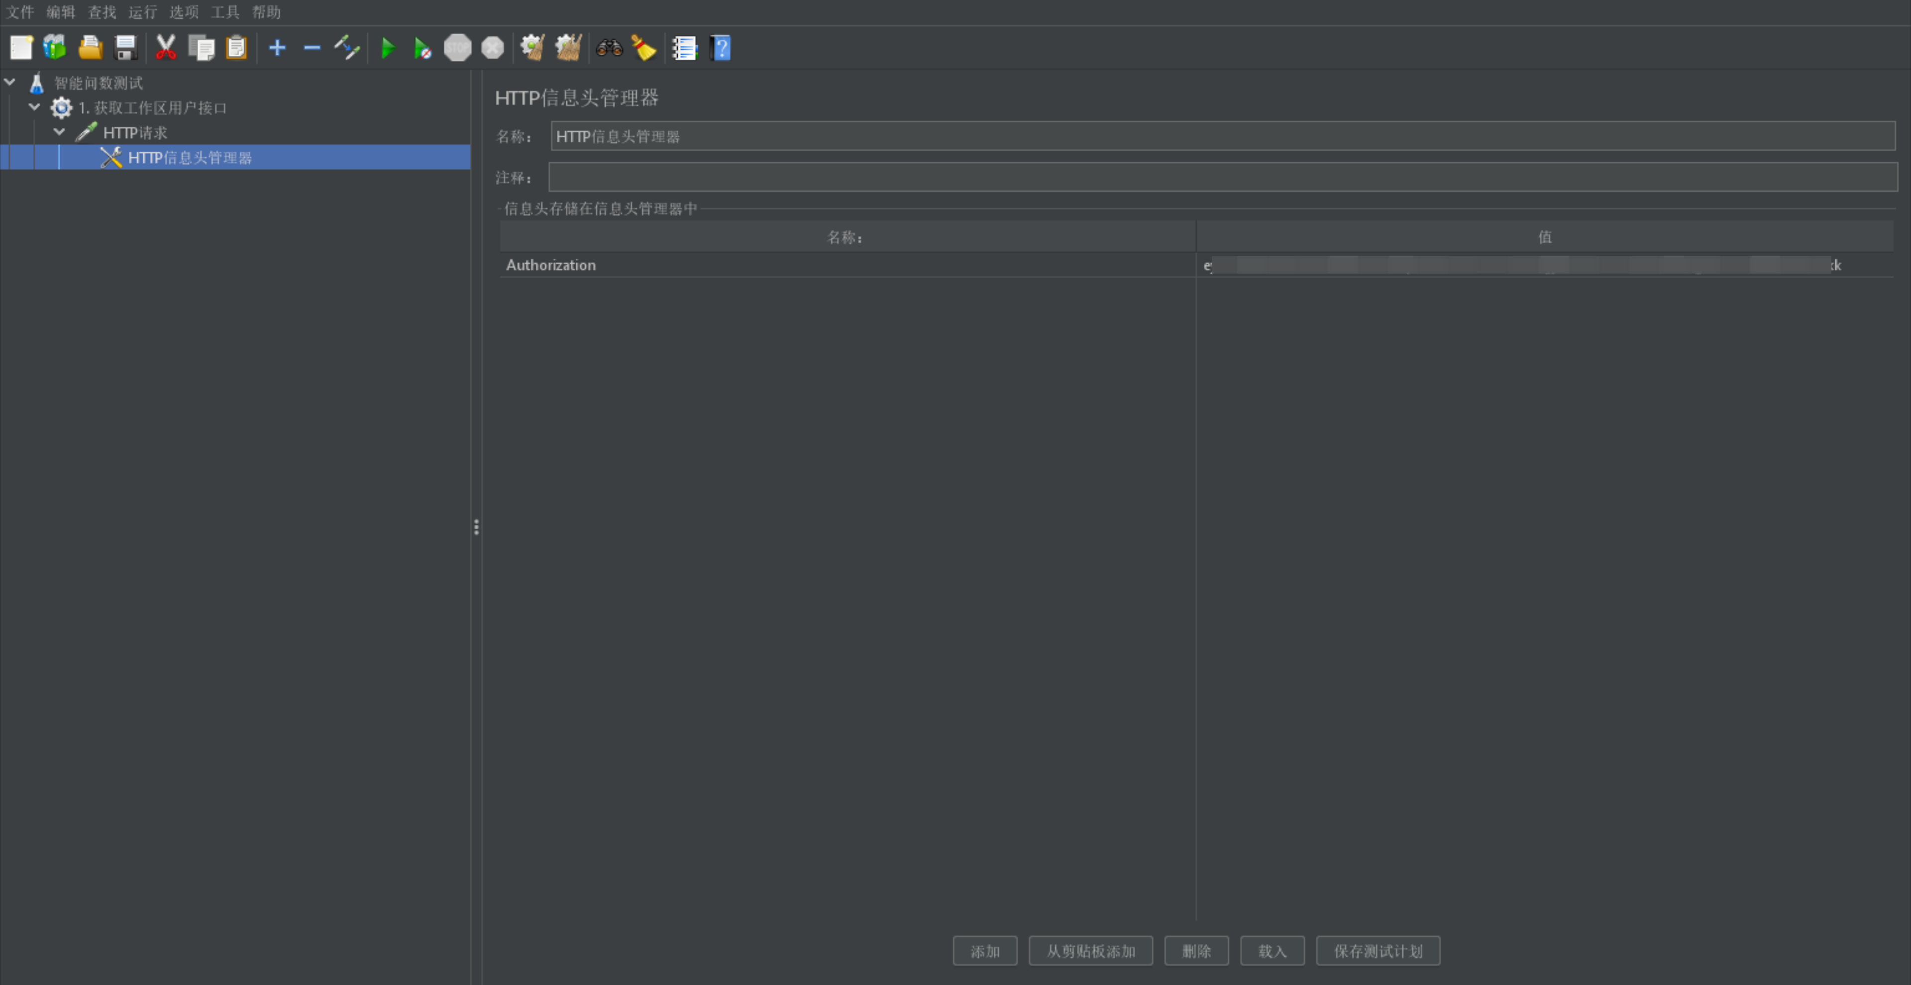Viewport: 1911px width, 985px height.
Task: Click the 名称 column header
Action: point(847,237)
